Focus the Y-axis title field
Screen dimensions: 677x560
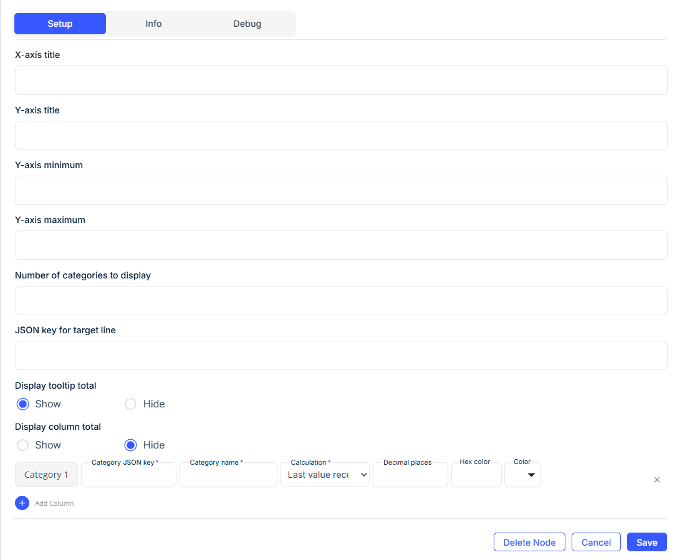point(341,135)
